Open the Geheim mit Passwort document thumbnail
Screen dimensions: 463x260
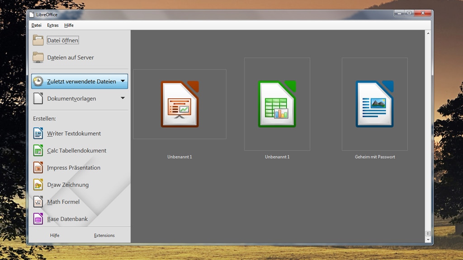pyautogui.click(x=375, y=104)
